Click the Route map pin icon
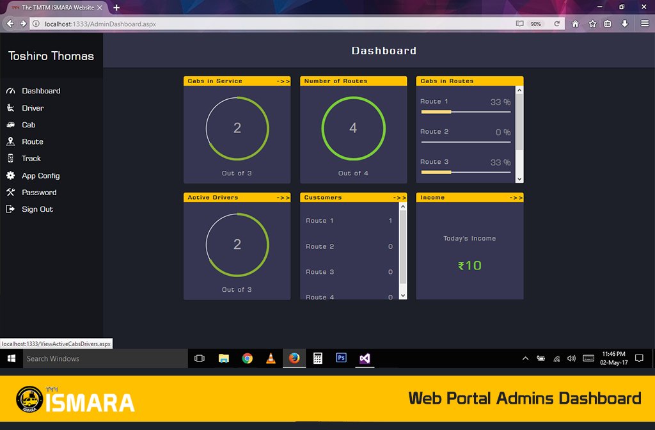 click(10, 141)
